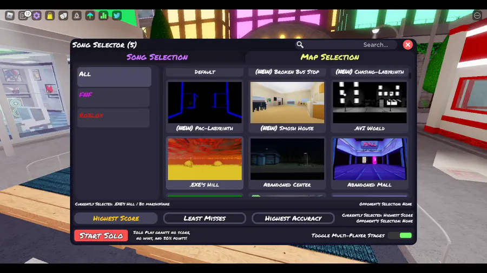Open the three-dot menu in top right
The height and width of the screenshot is (273, 487).
pyautogui.click(x=477, y=16)
